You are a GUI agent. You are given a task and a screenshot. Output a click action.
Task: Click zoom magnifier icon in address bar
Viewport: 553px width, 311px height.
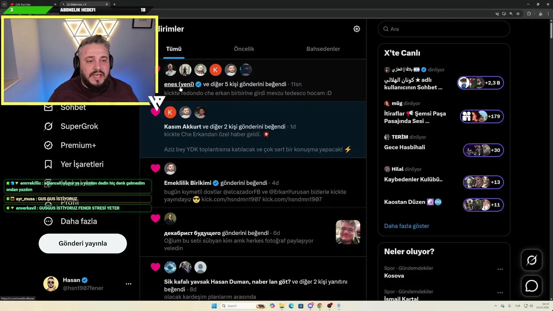click(511, 14)
